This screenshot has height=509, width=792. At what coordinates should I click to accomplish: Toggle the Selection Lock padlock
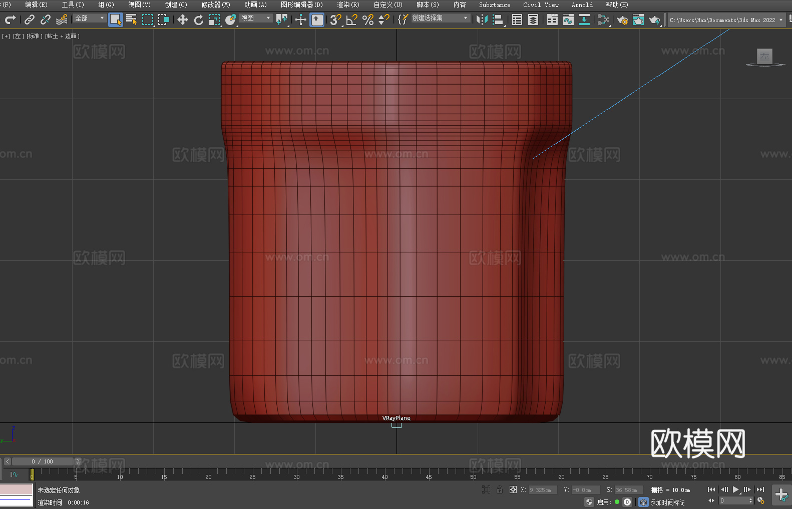click(500, 490)
